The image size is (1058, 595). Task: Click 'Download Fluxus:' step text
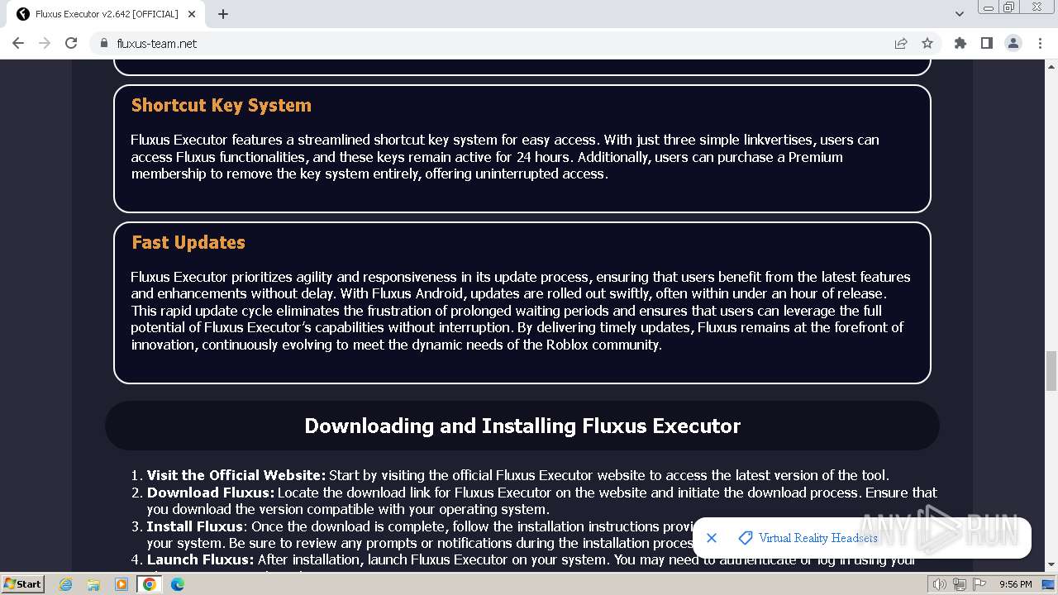coord(211,493)
